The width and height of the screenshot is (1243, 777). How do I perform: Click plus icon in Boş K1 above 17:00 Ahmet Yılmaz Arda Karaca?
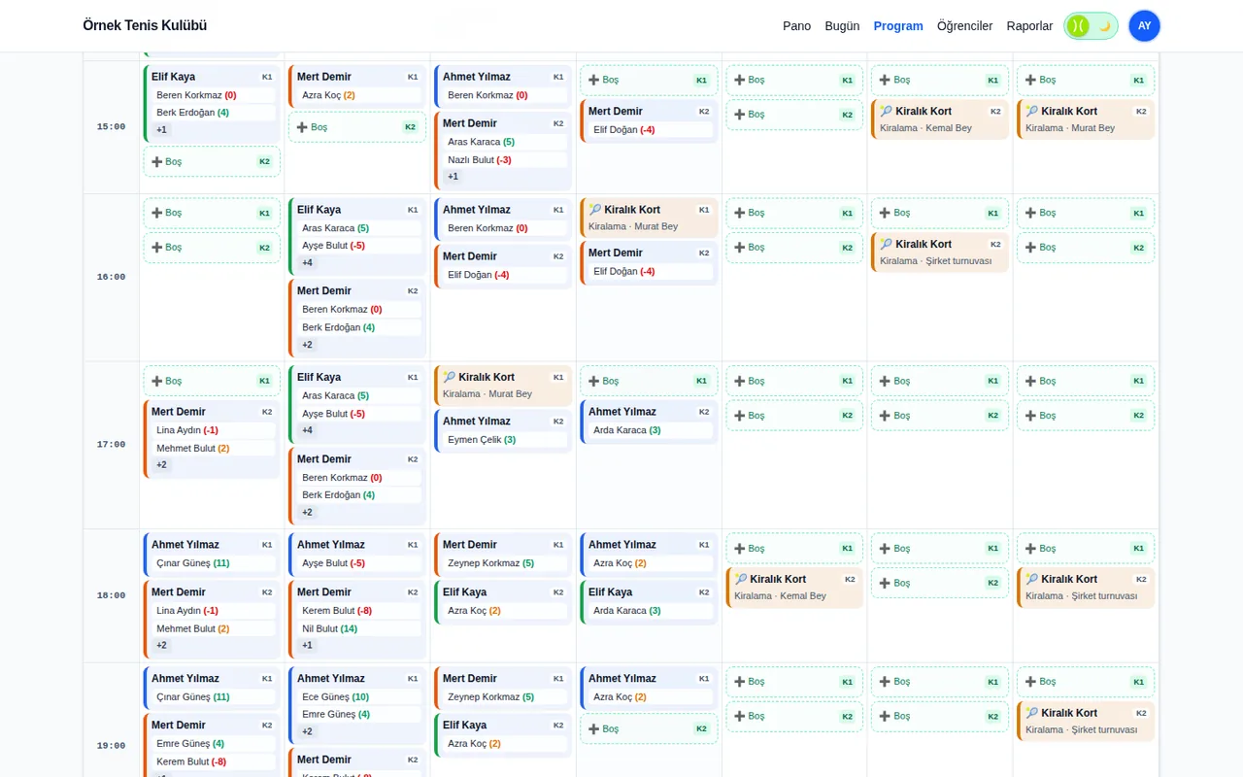593,381
